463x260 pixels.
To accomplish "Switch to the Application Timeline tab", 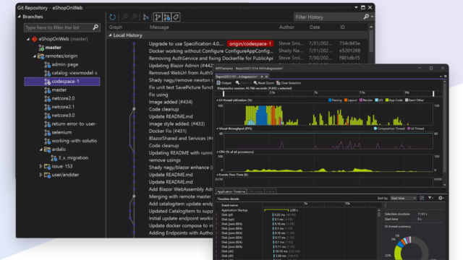I will (231, 191).
